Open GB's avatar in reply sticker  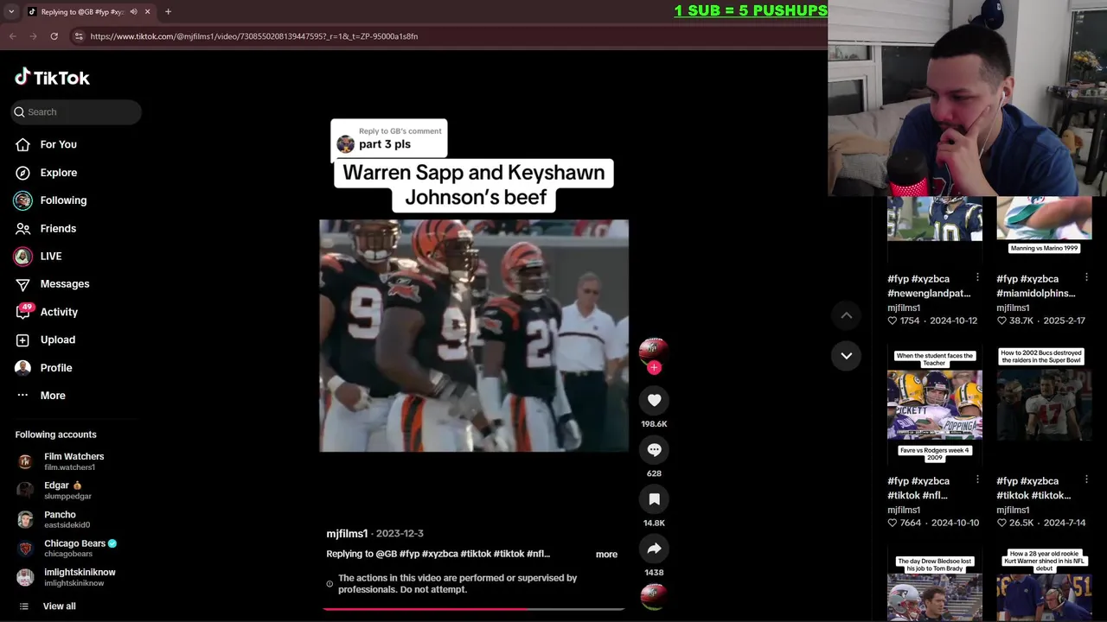[345, 144]
